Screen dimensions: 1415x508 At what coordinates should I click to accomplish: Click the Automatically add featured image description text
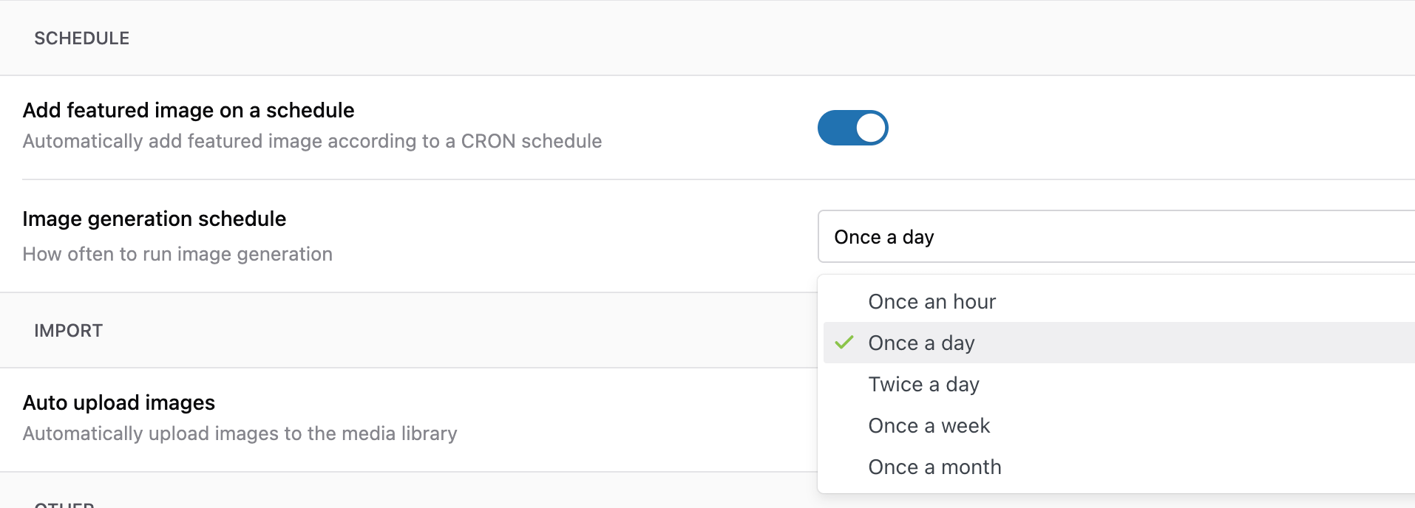[x=312, y=141]
